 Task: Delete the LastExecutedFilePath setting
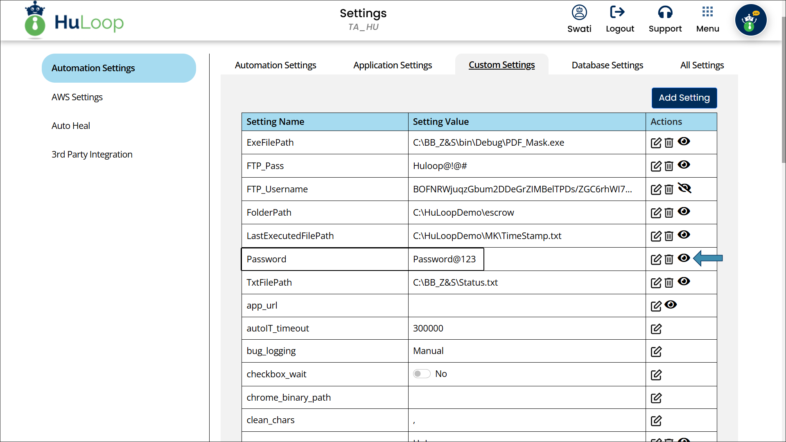(x=669, y=236)
